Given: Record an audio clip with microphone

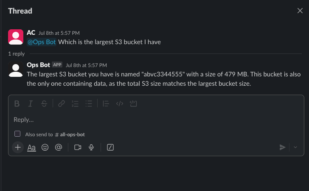Looking at the screenshot, I should [91, 147].
